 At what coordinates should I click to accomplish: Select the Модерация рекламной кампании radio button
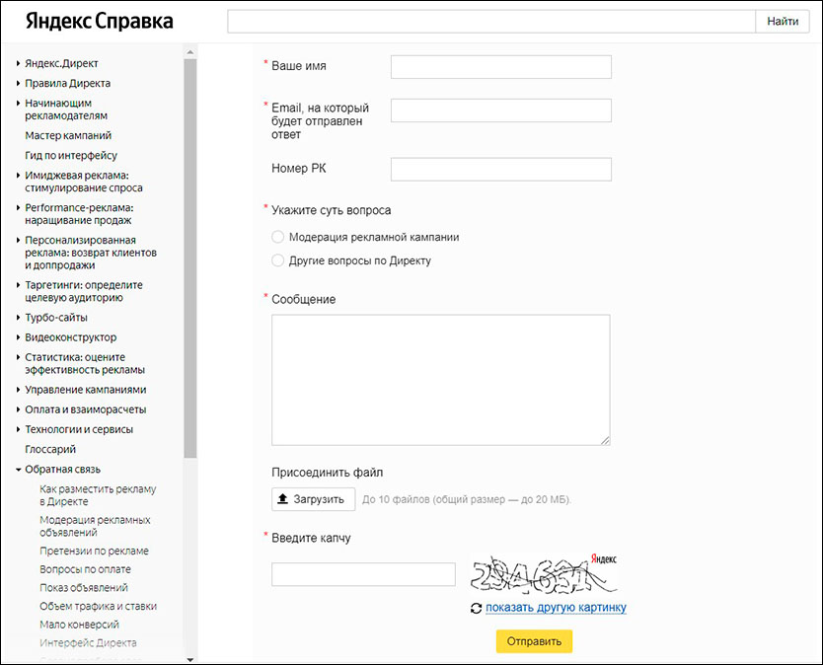(x=277, y=237)
